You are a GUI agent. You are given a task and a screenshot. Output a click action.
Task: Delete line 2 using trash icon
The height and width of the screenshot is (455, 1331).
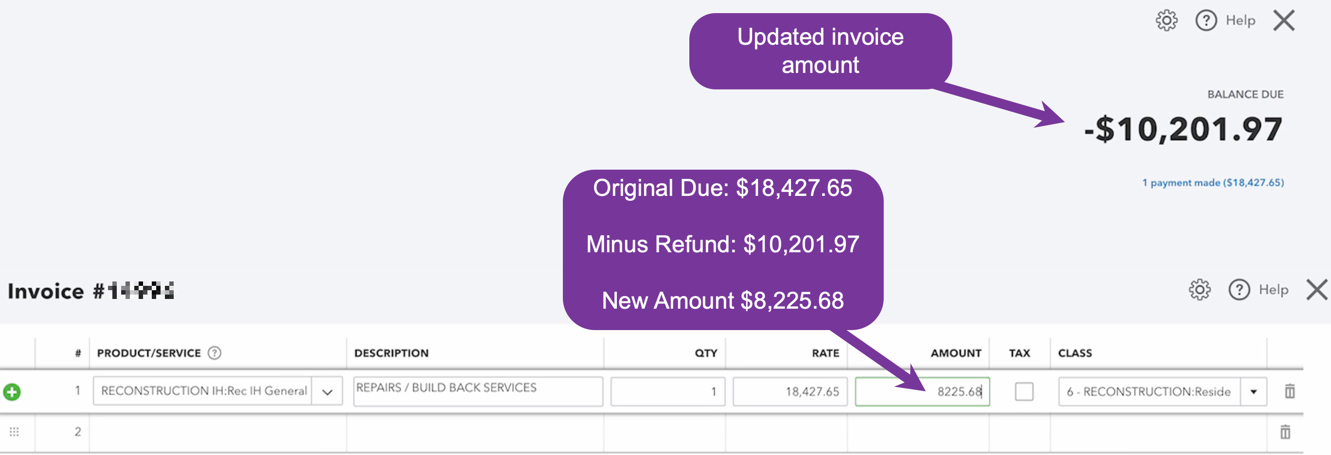[1285, 431]
